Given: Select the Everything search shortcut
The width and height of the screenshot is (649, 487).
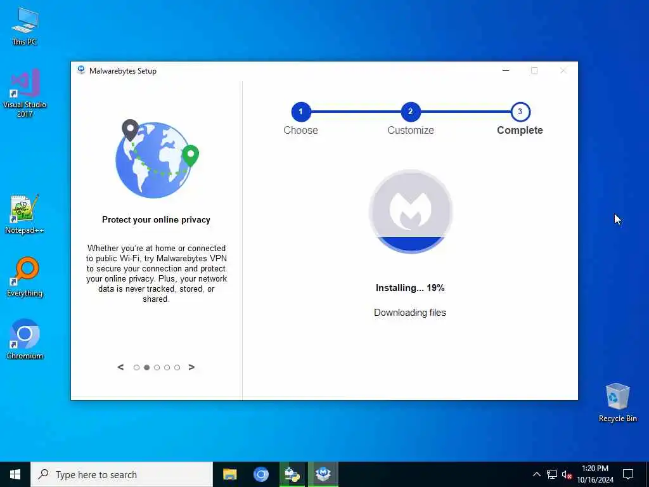Looking at the screenshot, I should click(x=25, y=277).
